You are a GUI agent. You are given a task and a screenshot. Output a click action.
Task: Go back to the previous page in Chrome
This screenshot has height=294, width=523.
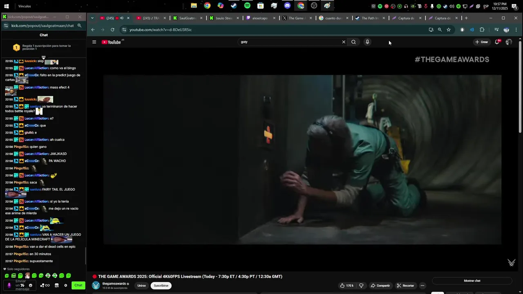point(93,29)
